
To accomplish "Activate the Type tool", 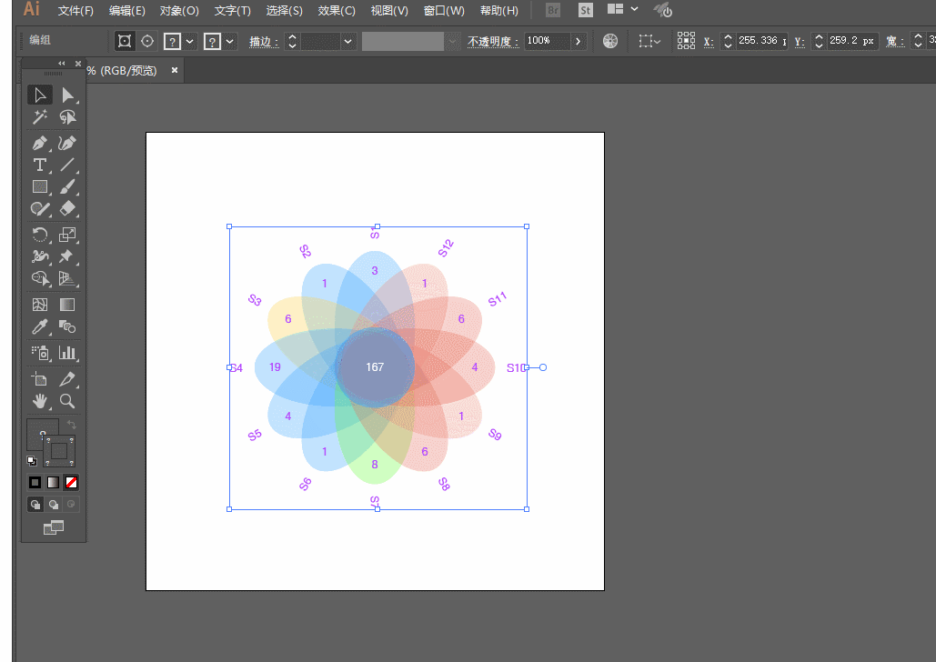I will [x=40, y=165].
